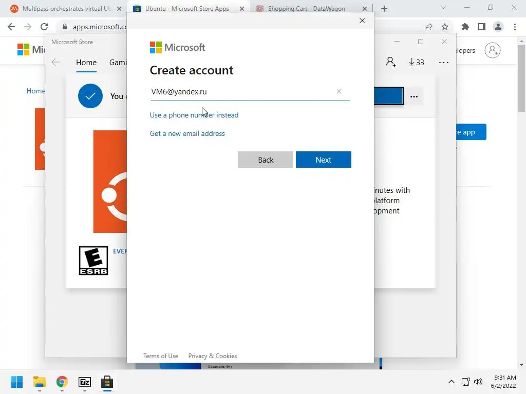Click back arrow in Microsoft Store window
This screenshot has width=526, height=394.
tap(55, 62)
